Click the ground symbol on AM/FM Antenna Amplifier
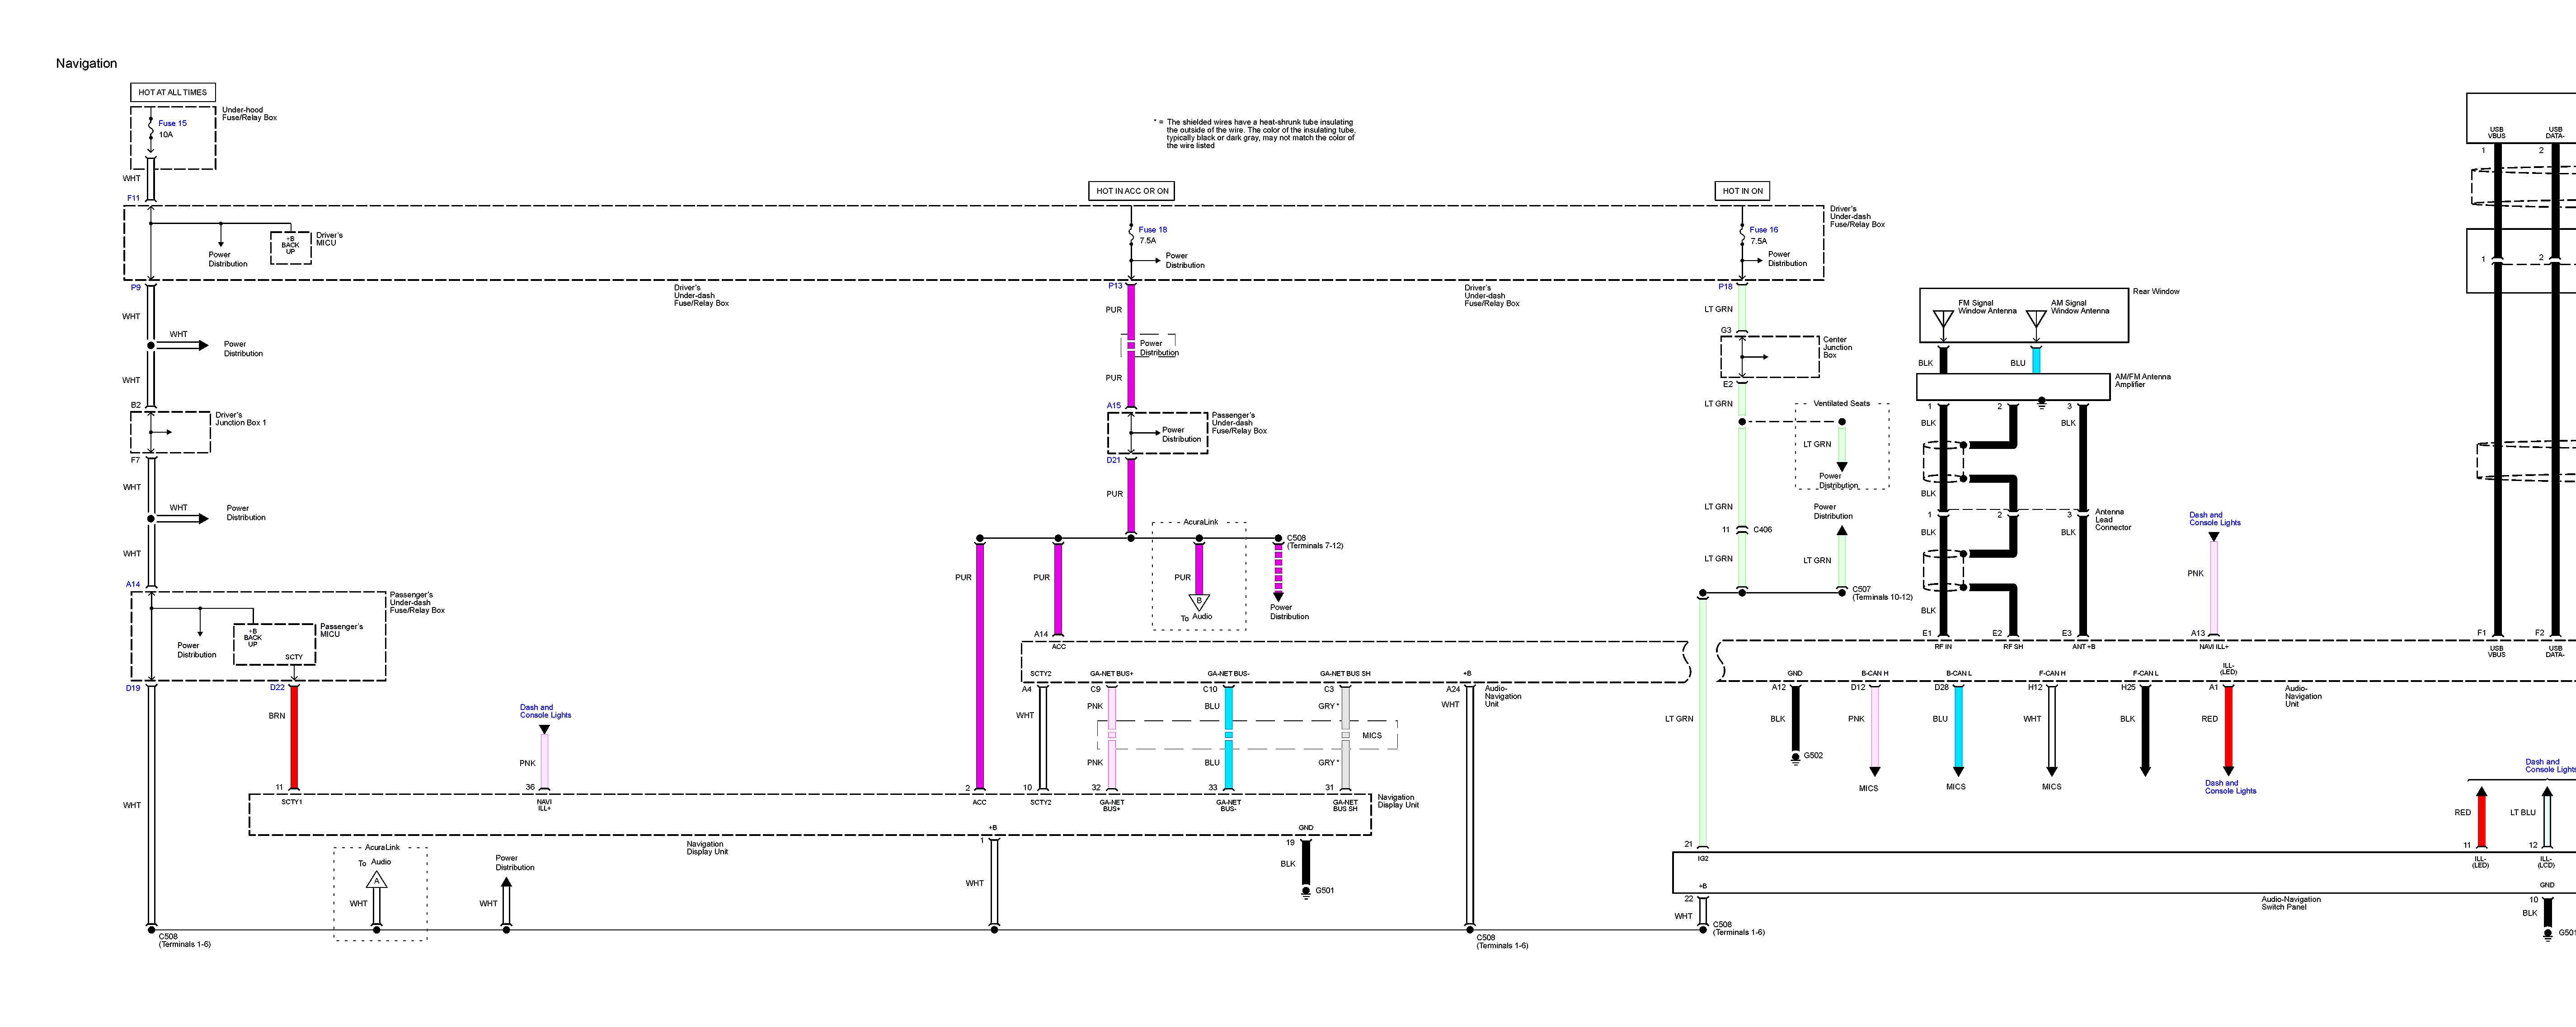This screenshot has width=2576, height=1027. (x=2042, y=404)
